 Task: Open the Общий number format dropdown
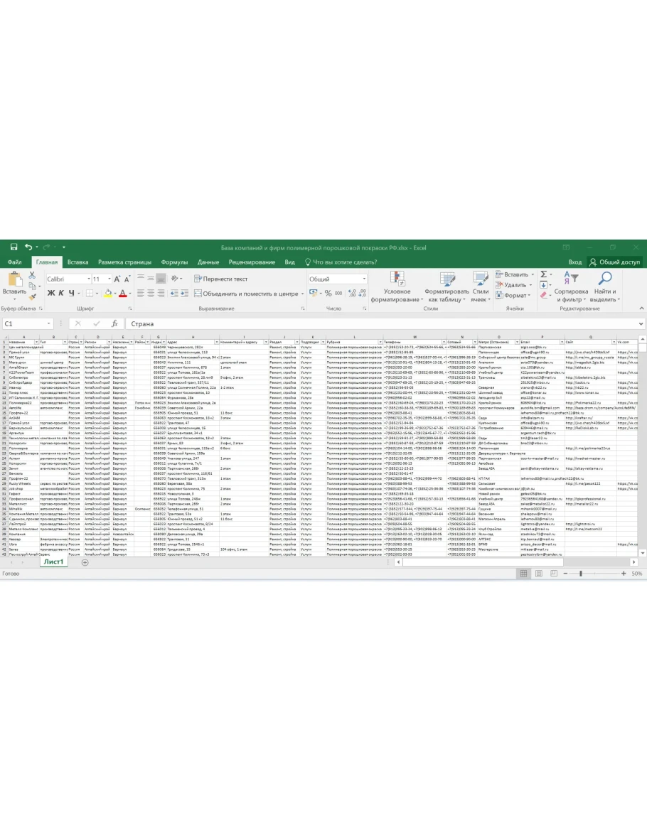pyautogui.click(x=364, y=279)
